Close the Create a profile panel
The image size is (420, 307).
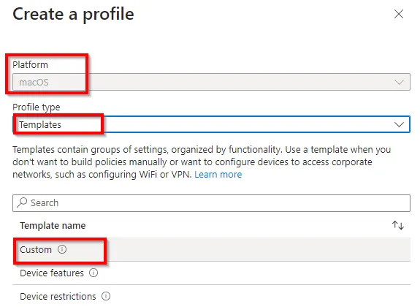(x=399, y=14)
